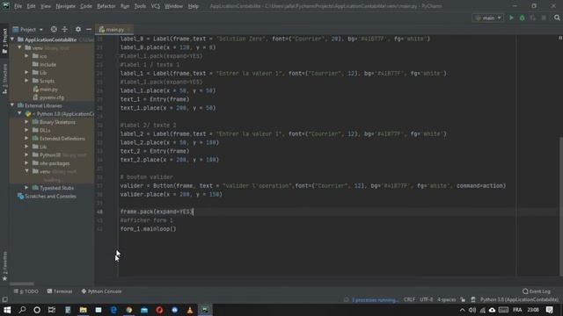
Task: Open the VCS menu
Action: [x=156, y=6]
